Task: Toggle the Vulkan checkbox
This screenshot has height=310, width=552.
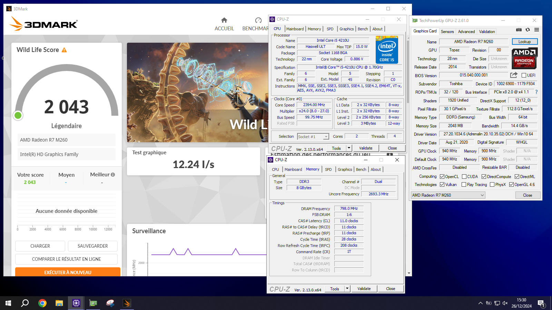Action: [442, 185]
